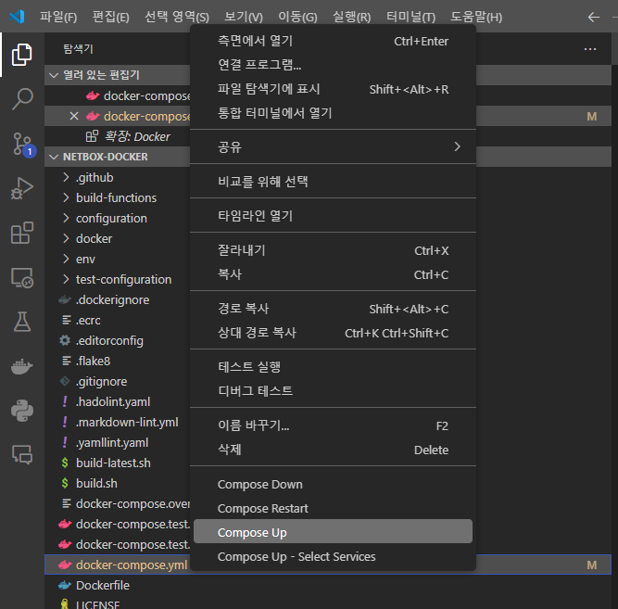The height and width of the screenshot is (609, 618).
Task: Select 상대 경로 복사 menu entry
Action: (x=333, y=333)
